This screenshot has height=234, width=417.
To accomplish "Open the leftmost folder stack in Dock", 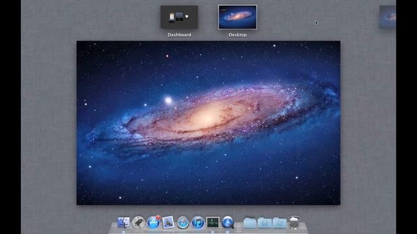I will (x=250, y=223).
